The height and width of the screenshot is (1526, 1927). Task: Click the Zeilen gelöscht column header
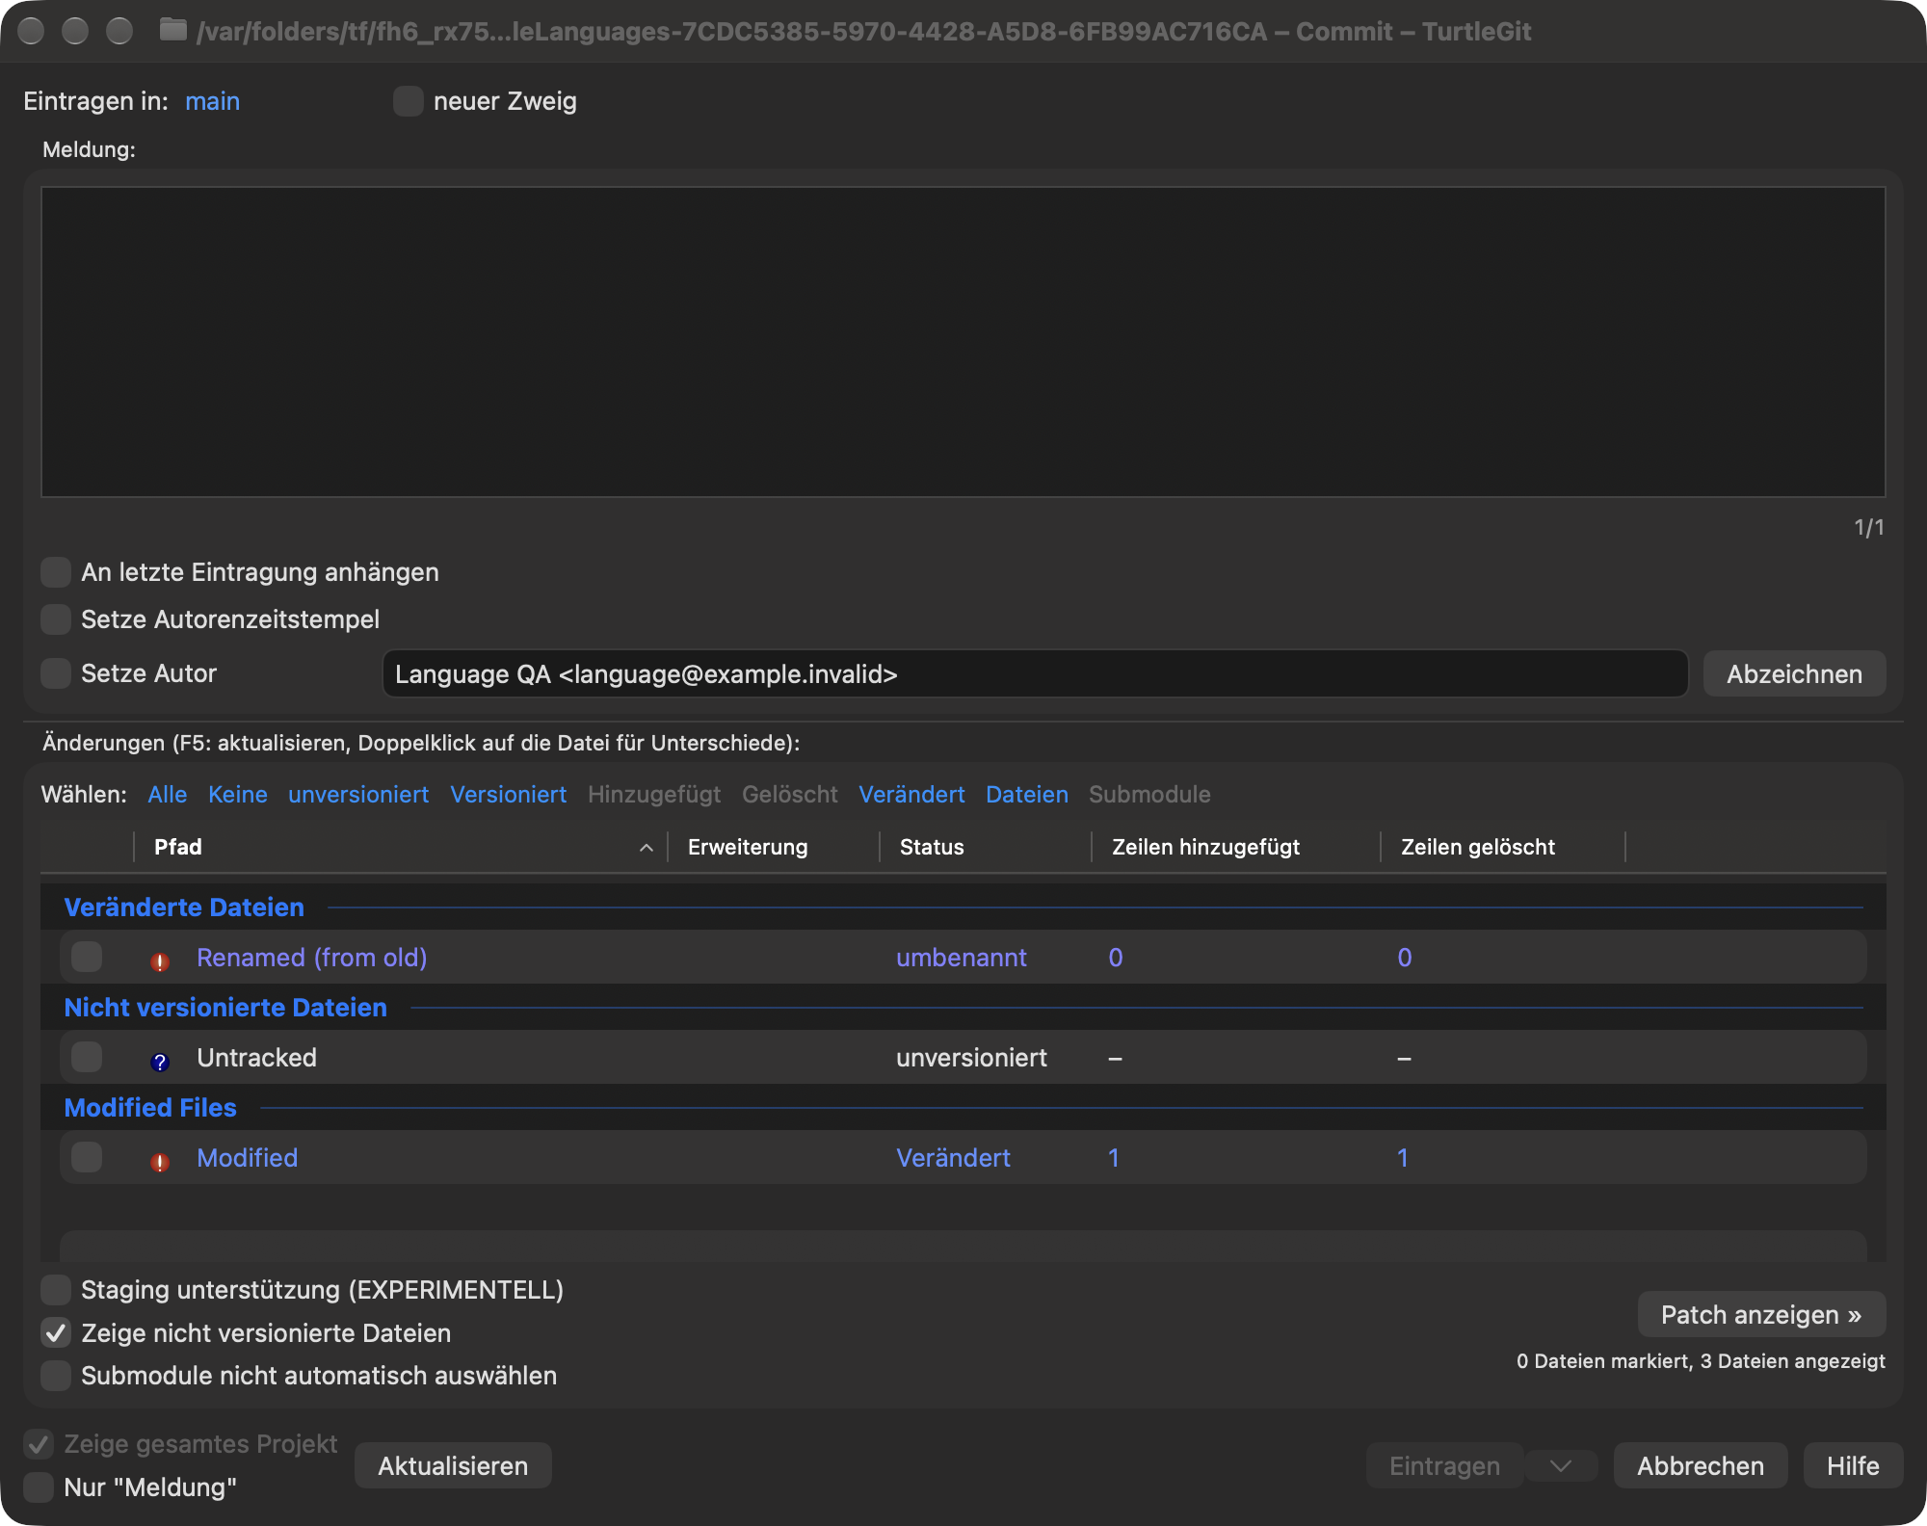coord(1503,847)
